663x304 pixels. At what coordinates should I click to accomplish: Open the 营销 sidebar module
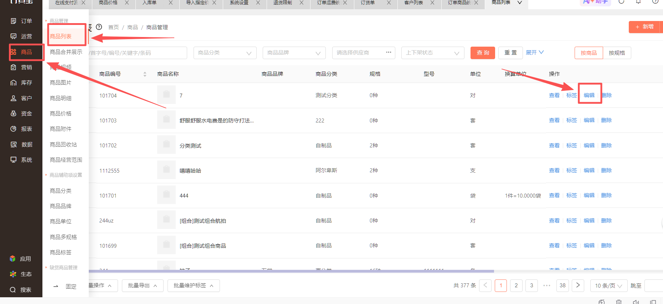point(21,67)
